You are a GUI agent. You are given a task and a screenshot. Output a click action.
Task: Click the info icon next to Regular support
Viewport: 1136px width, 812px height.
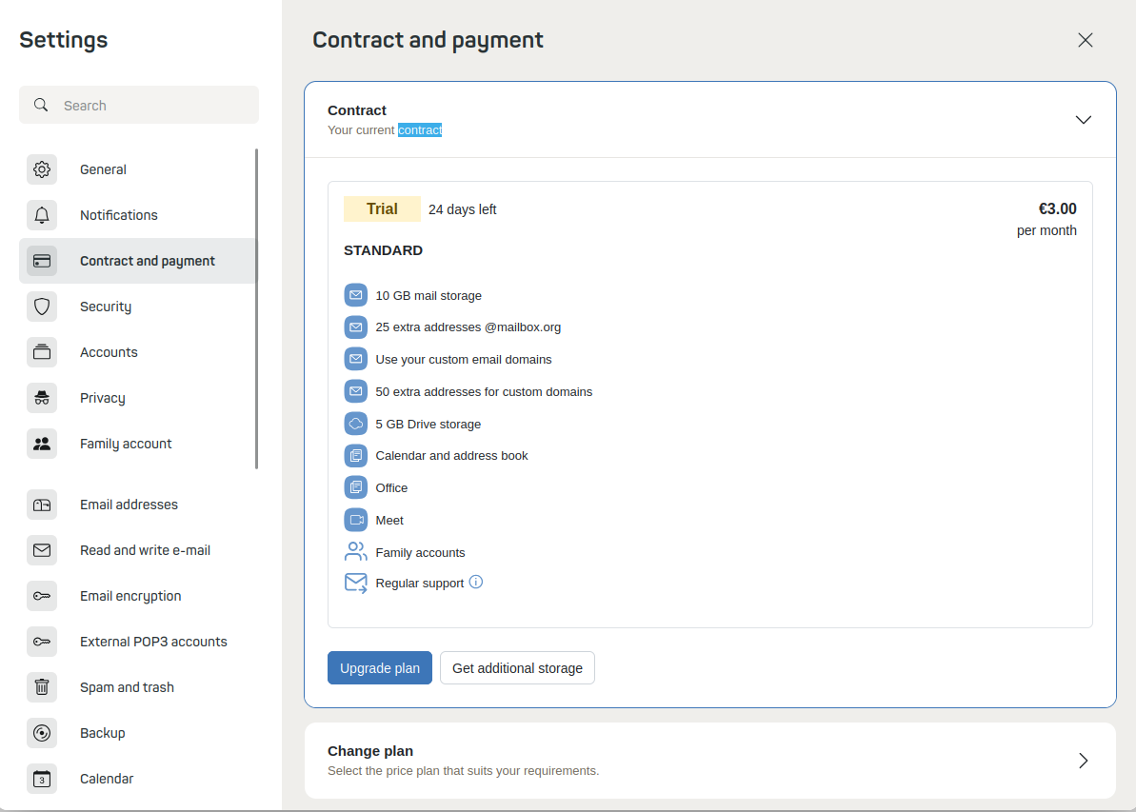click(475, 582)
